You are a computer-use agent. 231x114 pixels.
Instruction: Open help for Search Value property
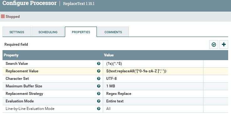coord(98,64)
